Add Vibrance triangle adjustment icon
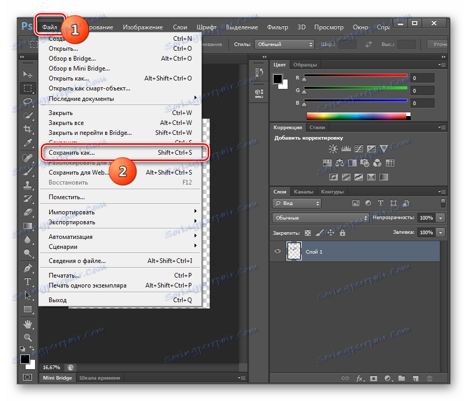467x401 pixels. click(x=384, y=148)
